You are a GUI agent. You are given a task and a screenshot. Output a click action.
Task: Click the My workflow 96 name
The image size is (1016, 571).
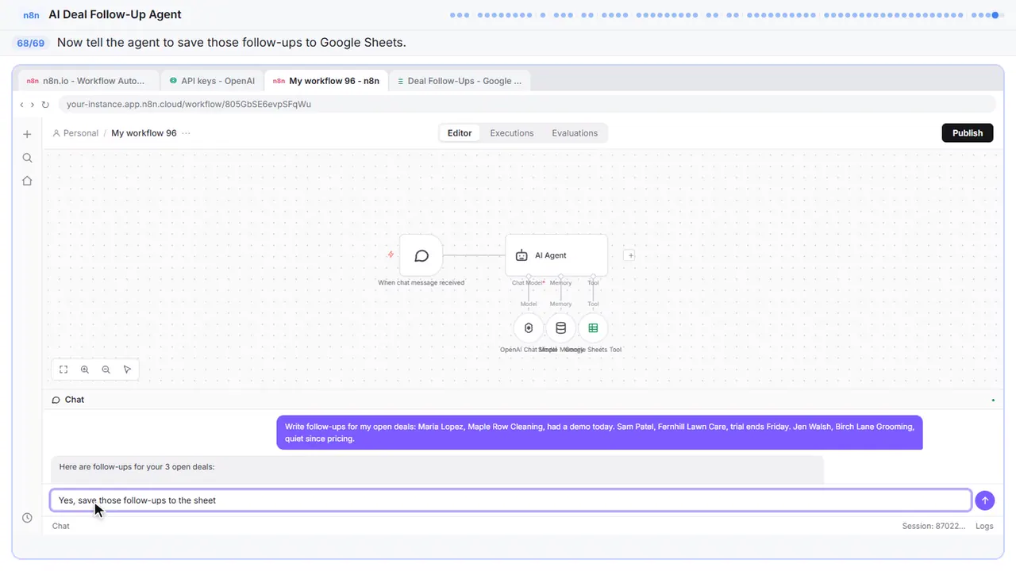click(x=144, y=133)
